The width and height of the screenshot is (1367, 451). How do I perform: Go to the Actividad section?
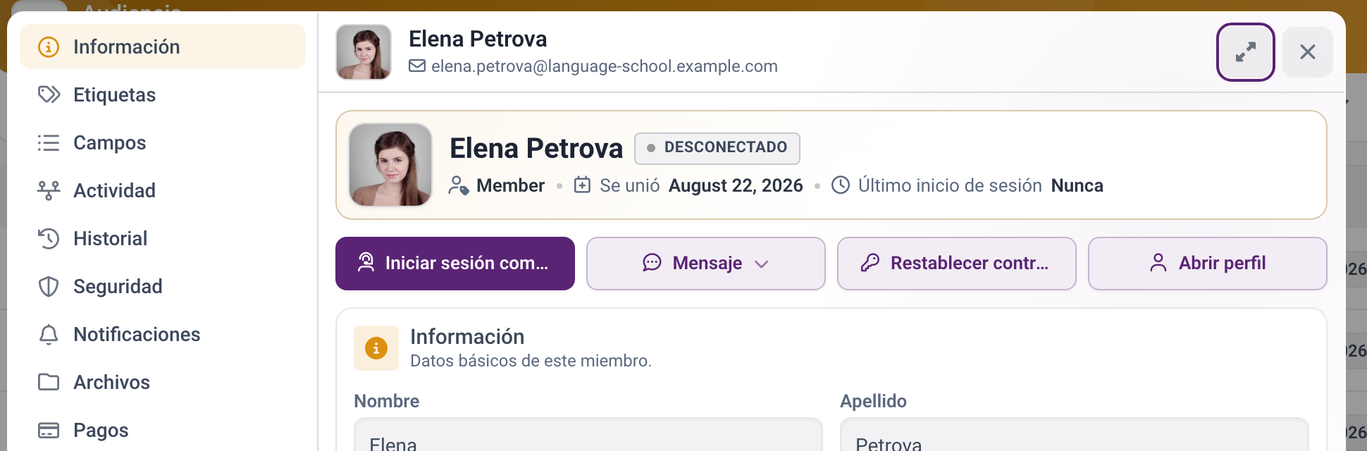click(x=163, y=190)
